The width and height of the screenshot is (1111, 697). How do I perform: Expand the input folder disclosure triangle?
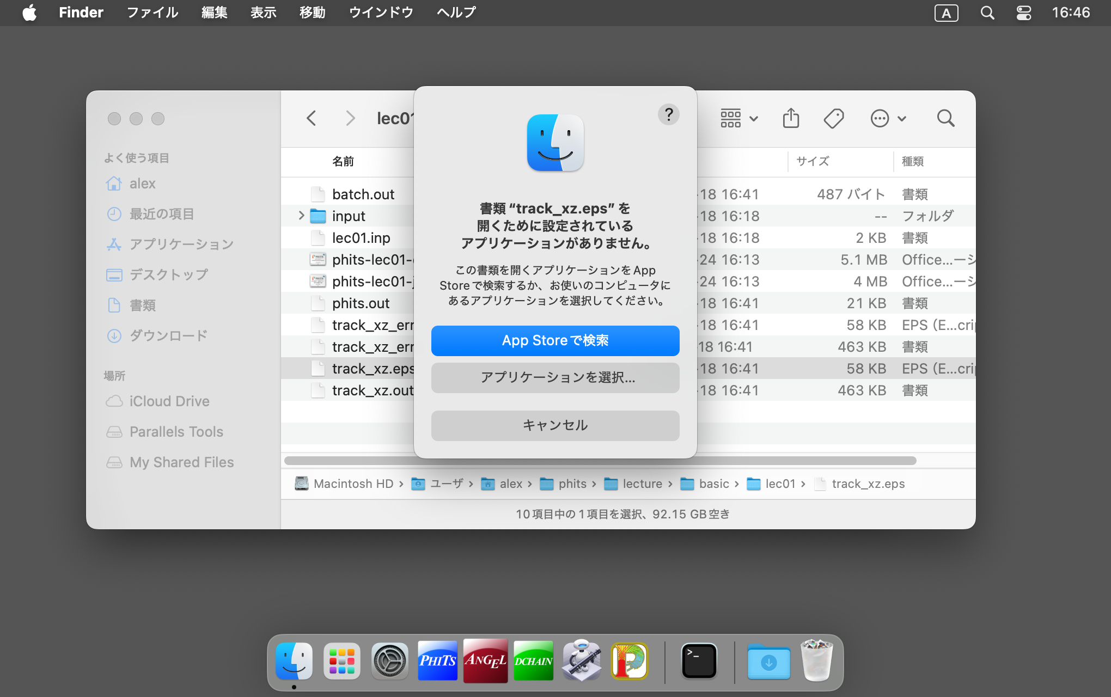click(x=301, y=216)
